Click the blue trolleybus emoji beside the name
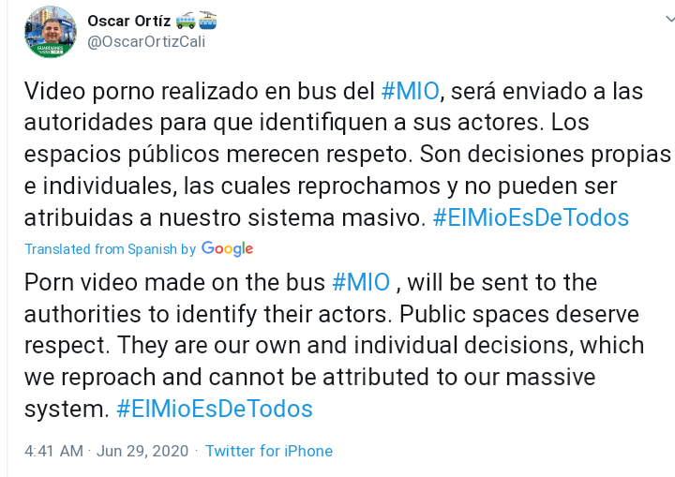 pyautogui.click(x=206, y=20)
